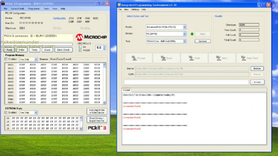Open the View menu in IPE window
The width and height of the screenshot is (278, 156).
coord(126,10)
